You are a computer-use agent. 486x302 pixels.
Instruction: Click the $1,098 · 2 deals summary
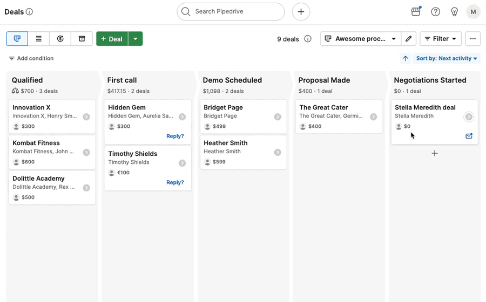coord(223,91)
